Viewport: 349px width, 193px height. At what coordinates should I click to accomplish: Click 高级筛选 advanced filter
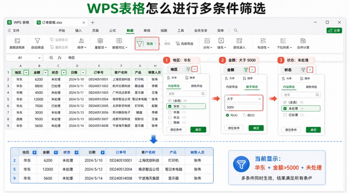click(185, 43)
